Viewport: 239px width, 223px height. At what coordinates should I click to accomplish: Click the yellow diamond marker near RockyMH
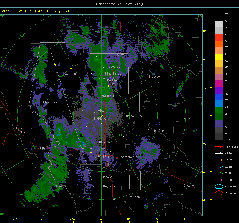(x=71, y=69)
